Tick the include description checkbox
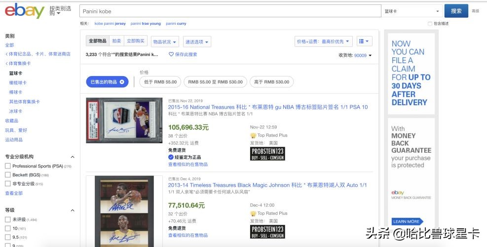The height and width of the screenshot is (247, 487). (430, 23)
